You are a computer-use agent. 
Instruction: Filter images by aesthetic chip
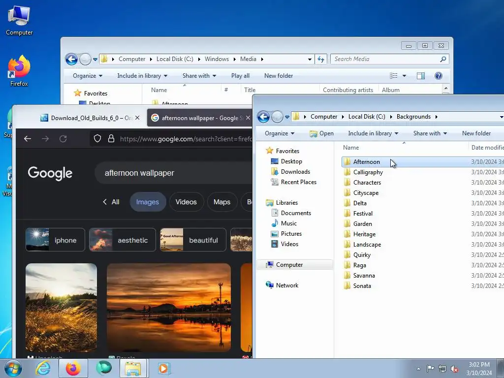click(x=123, y=240)
